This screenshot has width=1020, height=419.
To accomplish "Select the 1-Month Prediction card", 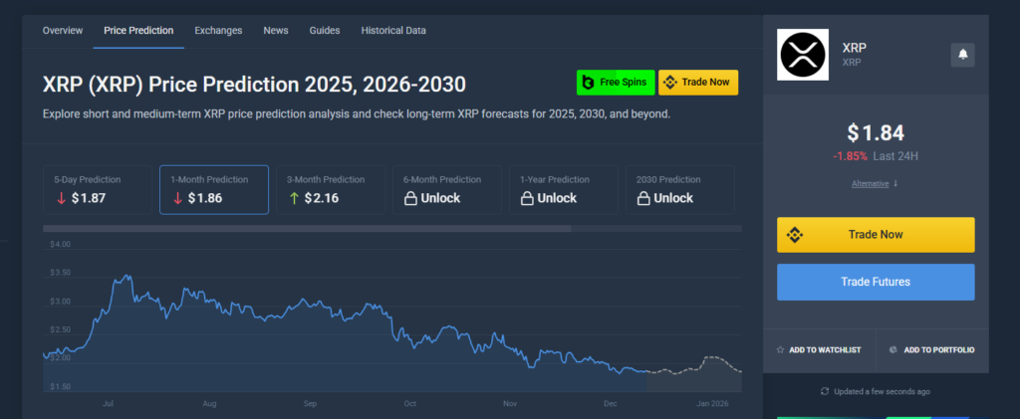I will point(213,189).
